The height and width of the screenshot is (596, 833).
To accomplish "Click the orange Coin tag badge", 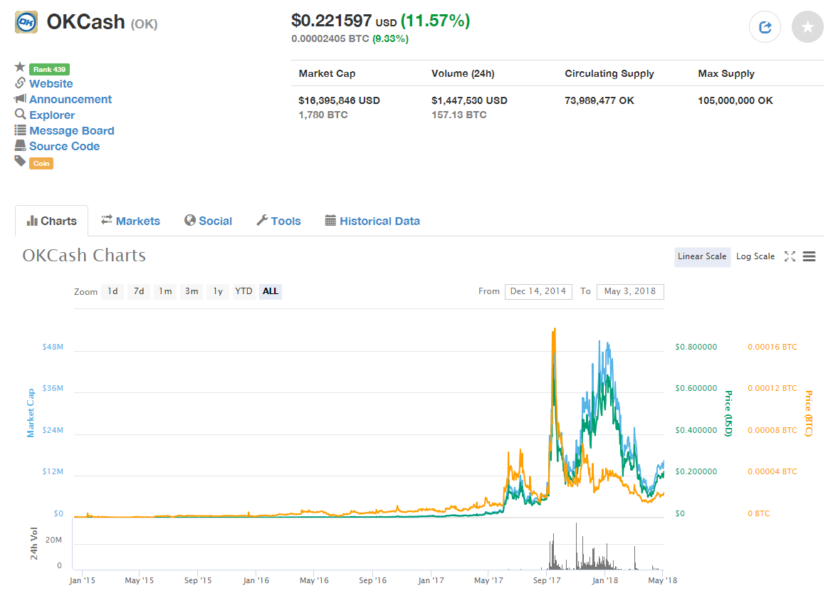I will coord(41,163).
